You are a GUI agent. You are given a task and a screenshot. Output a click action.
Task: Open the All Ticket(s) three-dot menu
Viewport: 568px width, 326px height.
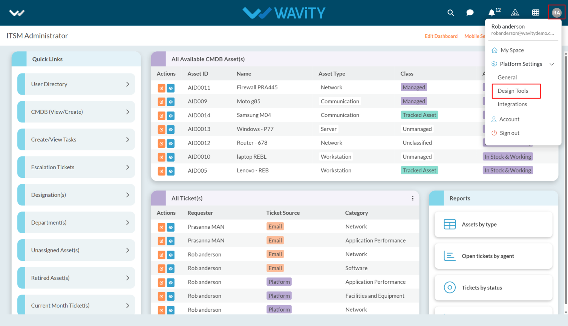pyautogui.click(x=413, y=198)
